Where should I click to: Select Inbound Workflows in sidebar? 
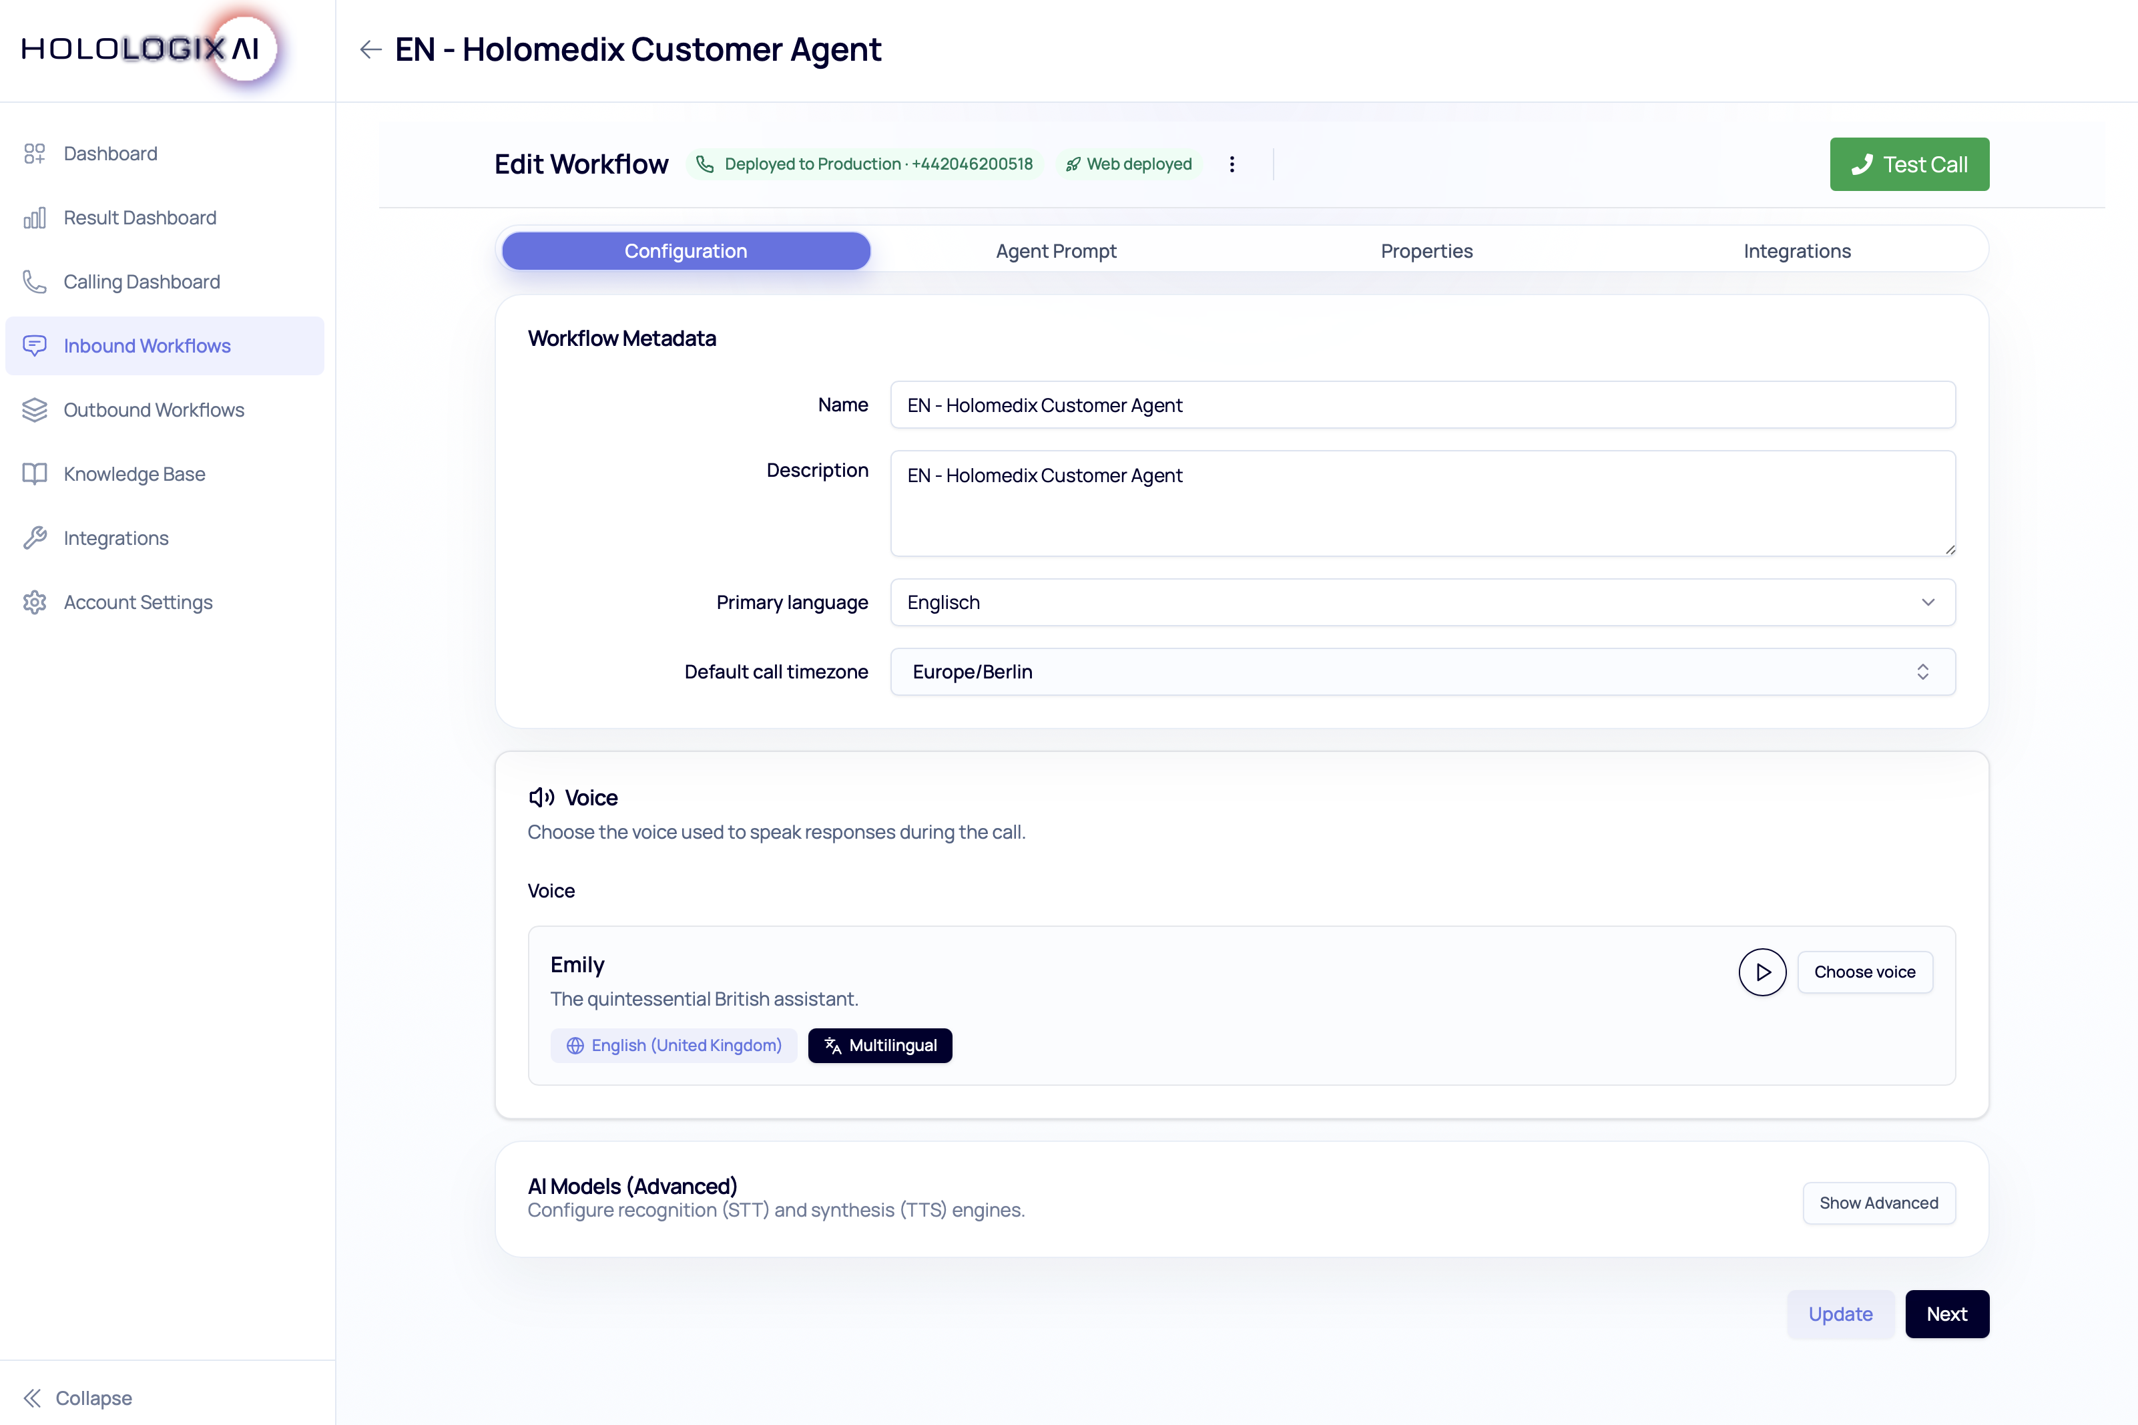(x=164, y=347)
